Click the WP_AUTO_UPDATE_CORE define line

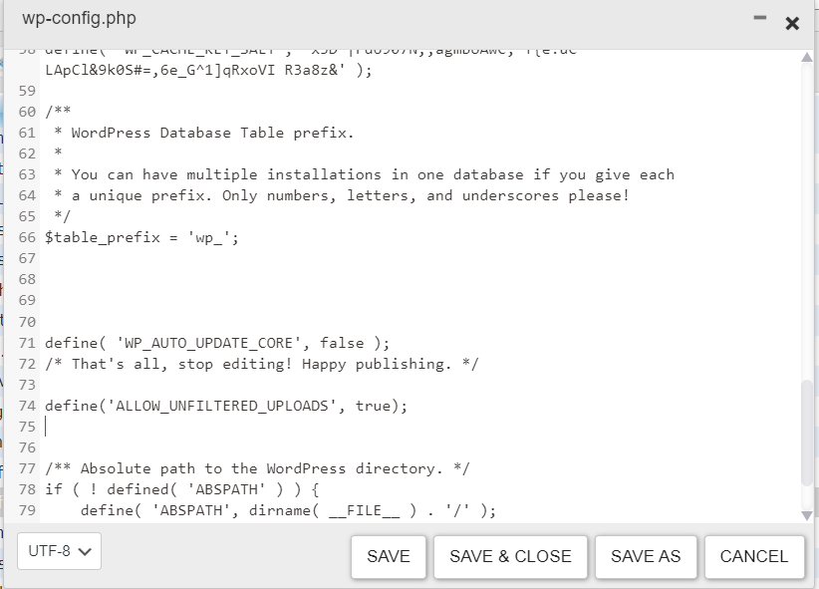(x=217, y=343)
